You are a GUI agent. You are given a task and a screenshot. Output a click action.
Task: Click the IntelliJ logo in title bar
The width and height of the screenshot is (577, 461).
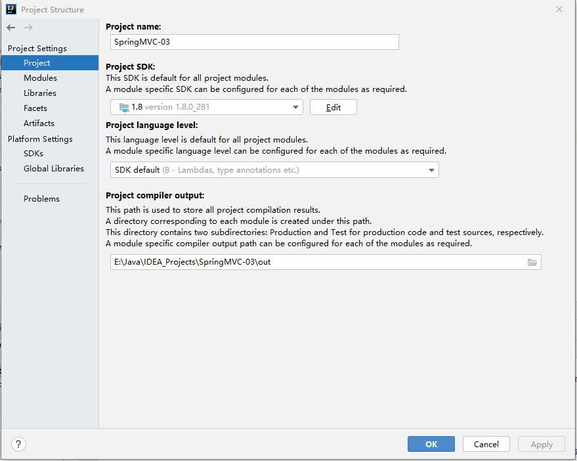click(x=11, y=9)
